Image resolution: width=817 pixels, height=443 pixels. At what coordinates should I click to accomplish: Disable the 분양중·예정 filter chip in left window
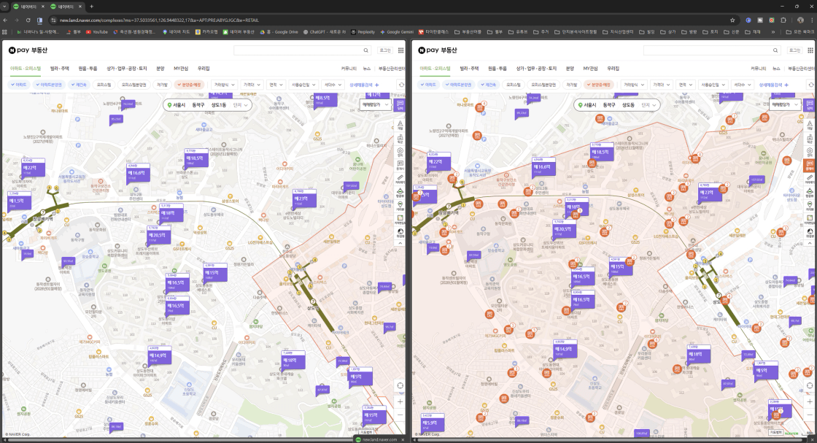point(188,85)
